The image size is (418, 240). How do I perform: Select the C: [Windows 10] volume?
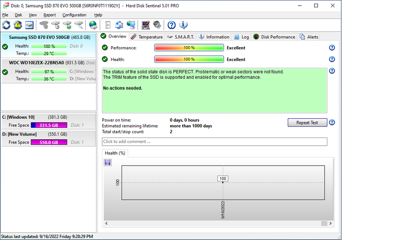(49, 121)
